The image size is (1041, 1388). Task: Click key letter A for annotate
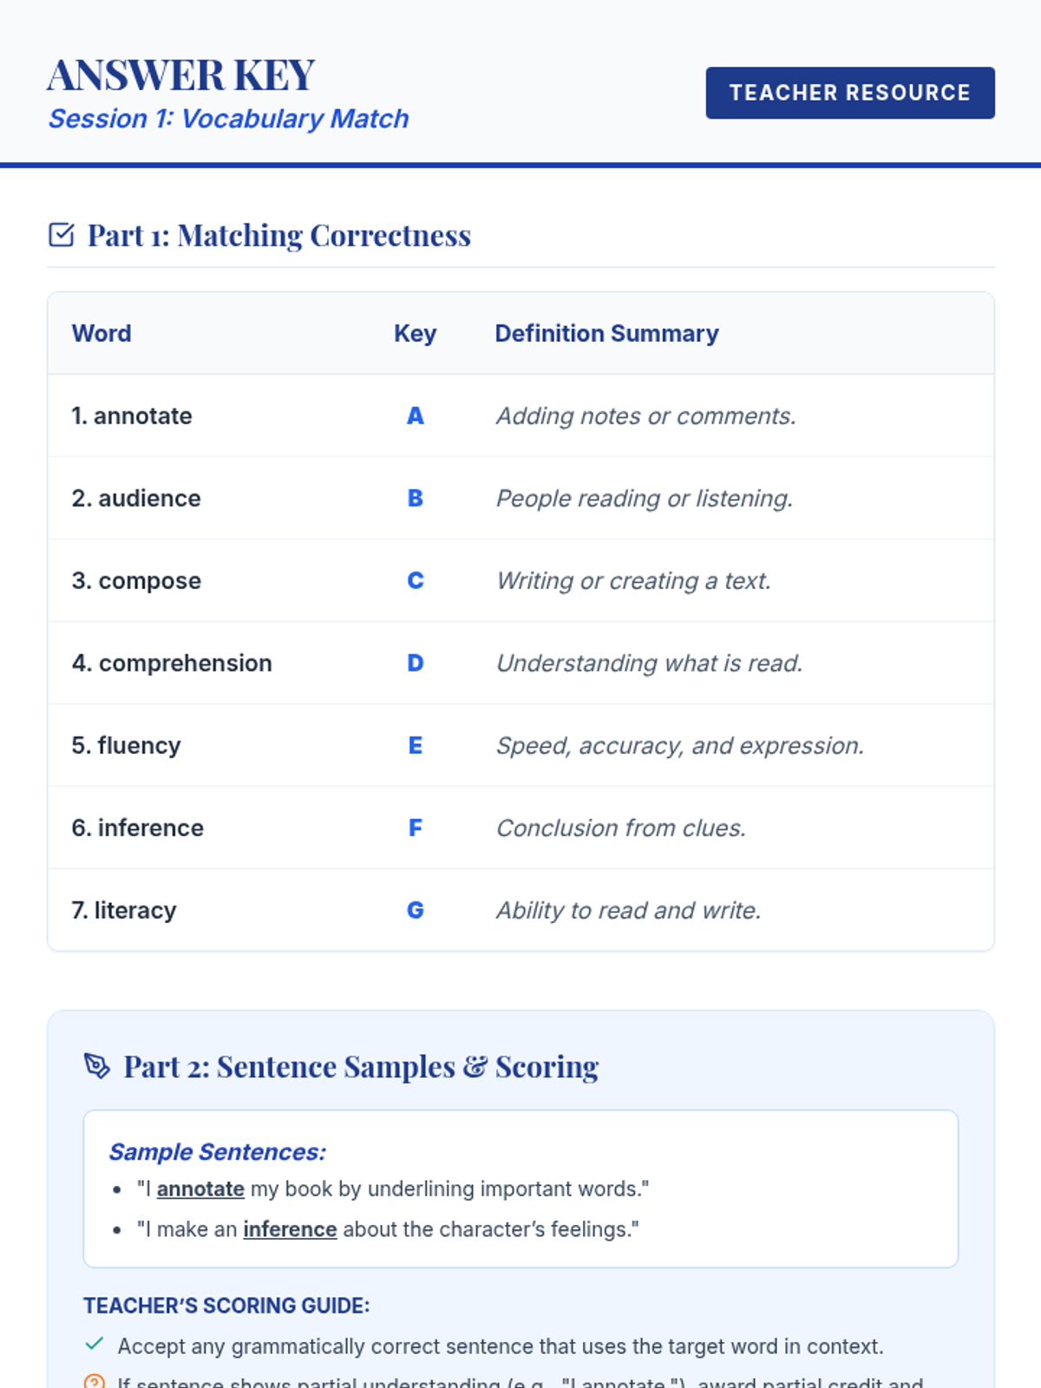point(416,416)
